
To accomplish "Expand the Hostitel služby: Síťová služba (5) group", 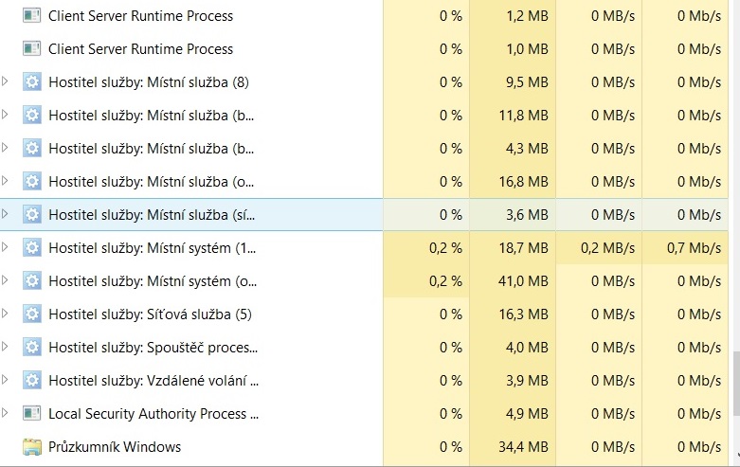I will click(x=6, y=314).
